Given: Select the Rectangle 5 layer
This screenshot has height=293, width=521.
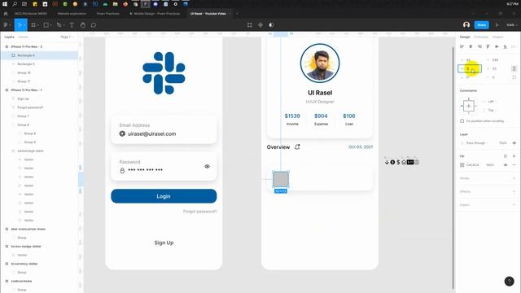Looking at the screenshot, I should pos(39,64).
